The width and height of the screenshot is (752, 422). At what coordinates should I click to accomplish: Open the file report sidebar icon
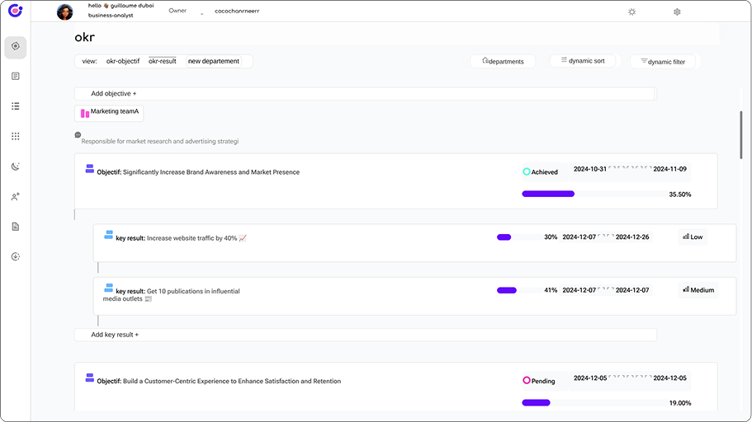pyautogui.click(x=16, y=227)
